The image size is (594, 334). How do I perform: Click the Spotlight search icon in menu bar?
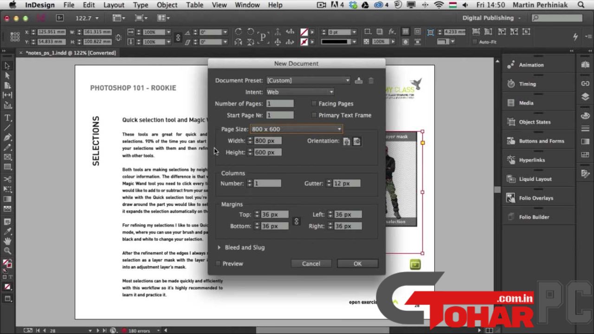(581, 5)
